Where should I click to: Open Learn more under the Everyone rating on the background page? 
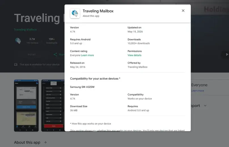[x=198, y=91]
